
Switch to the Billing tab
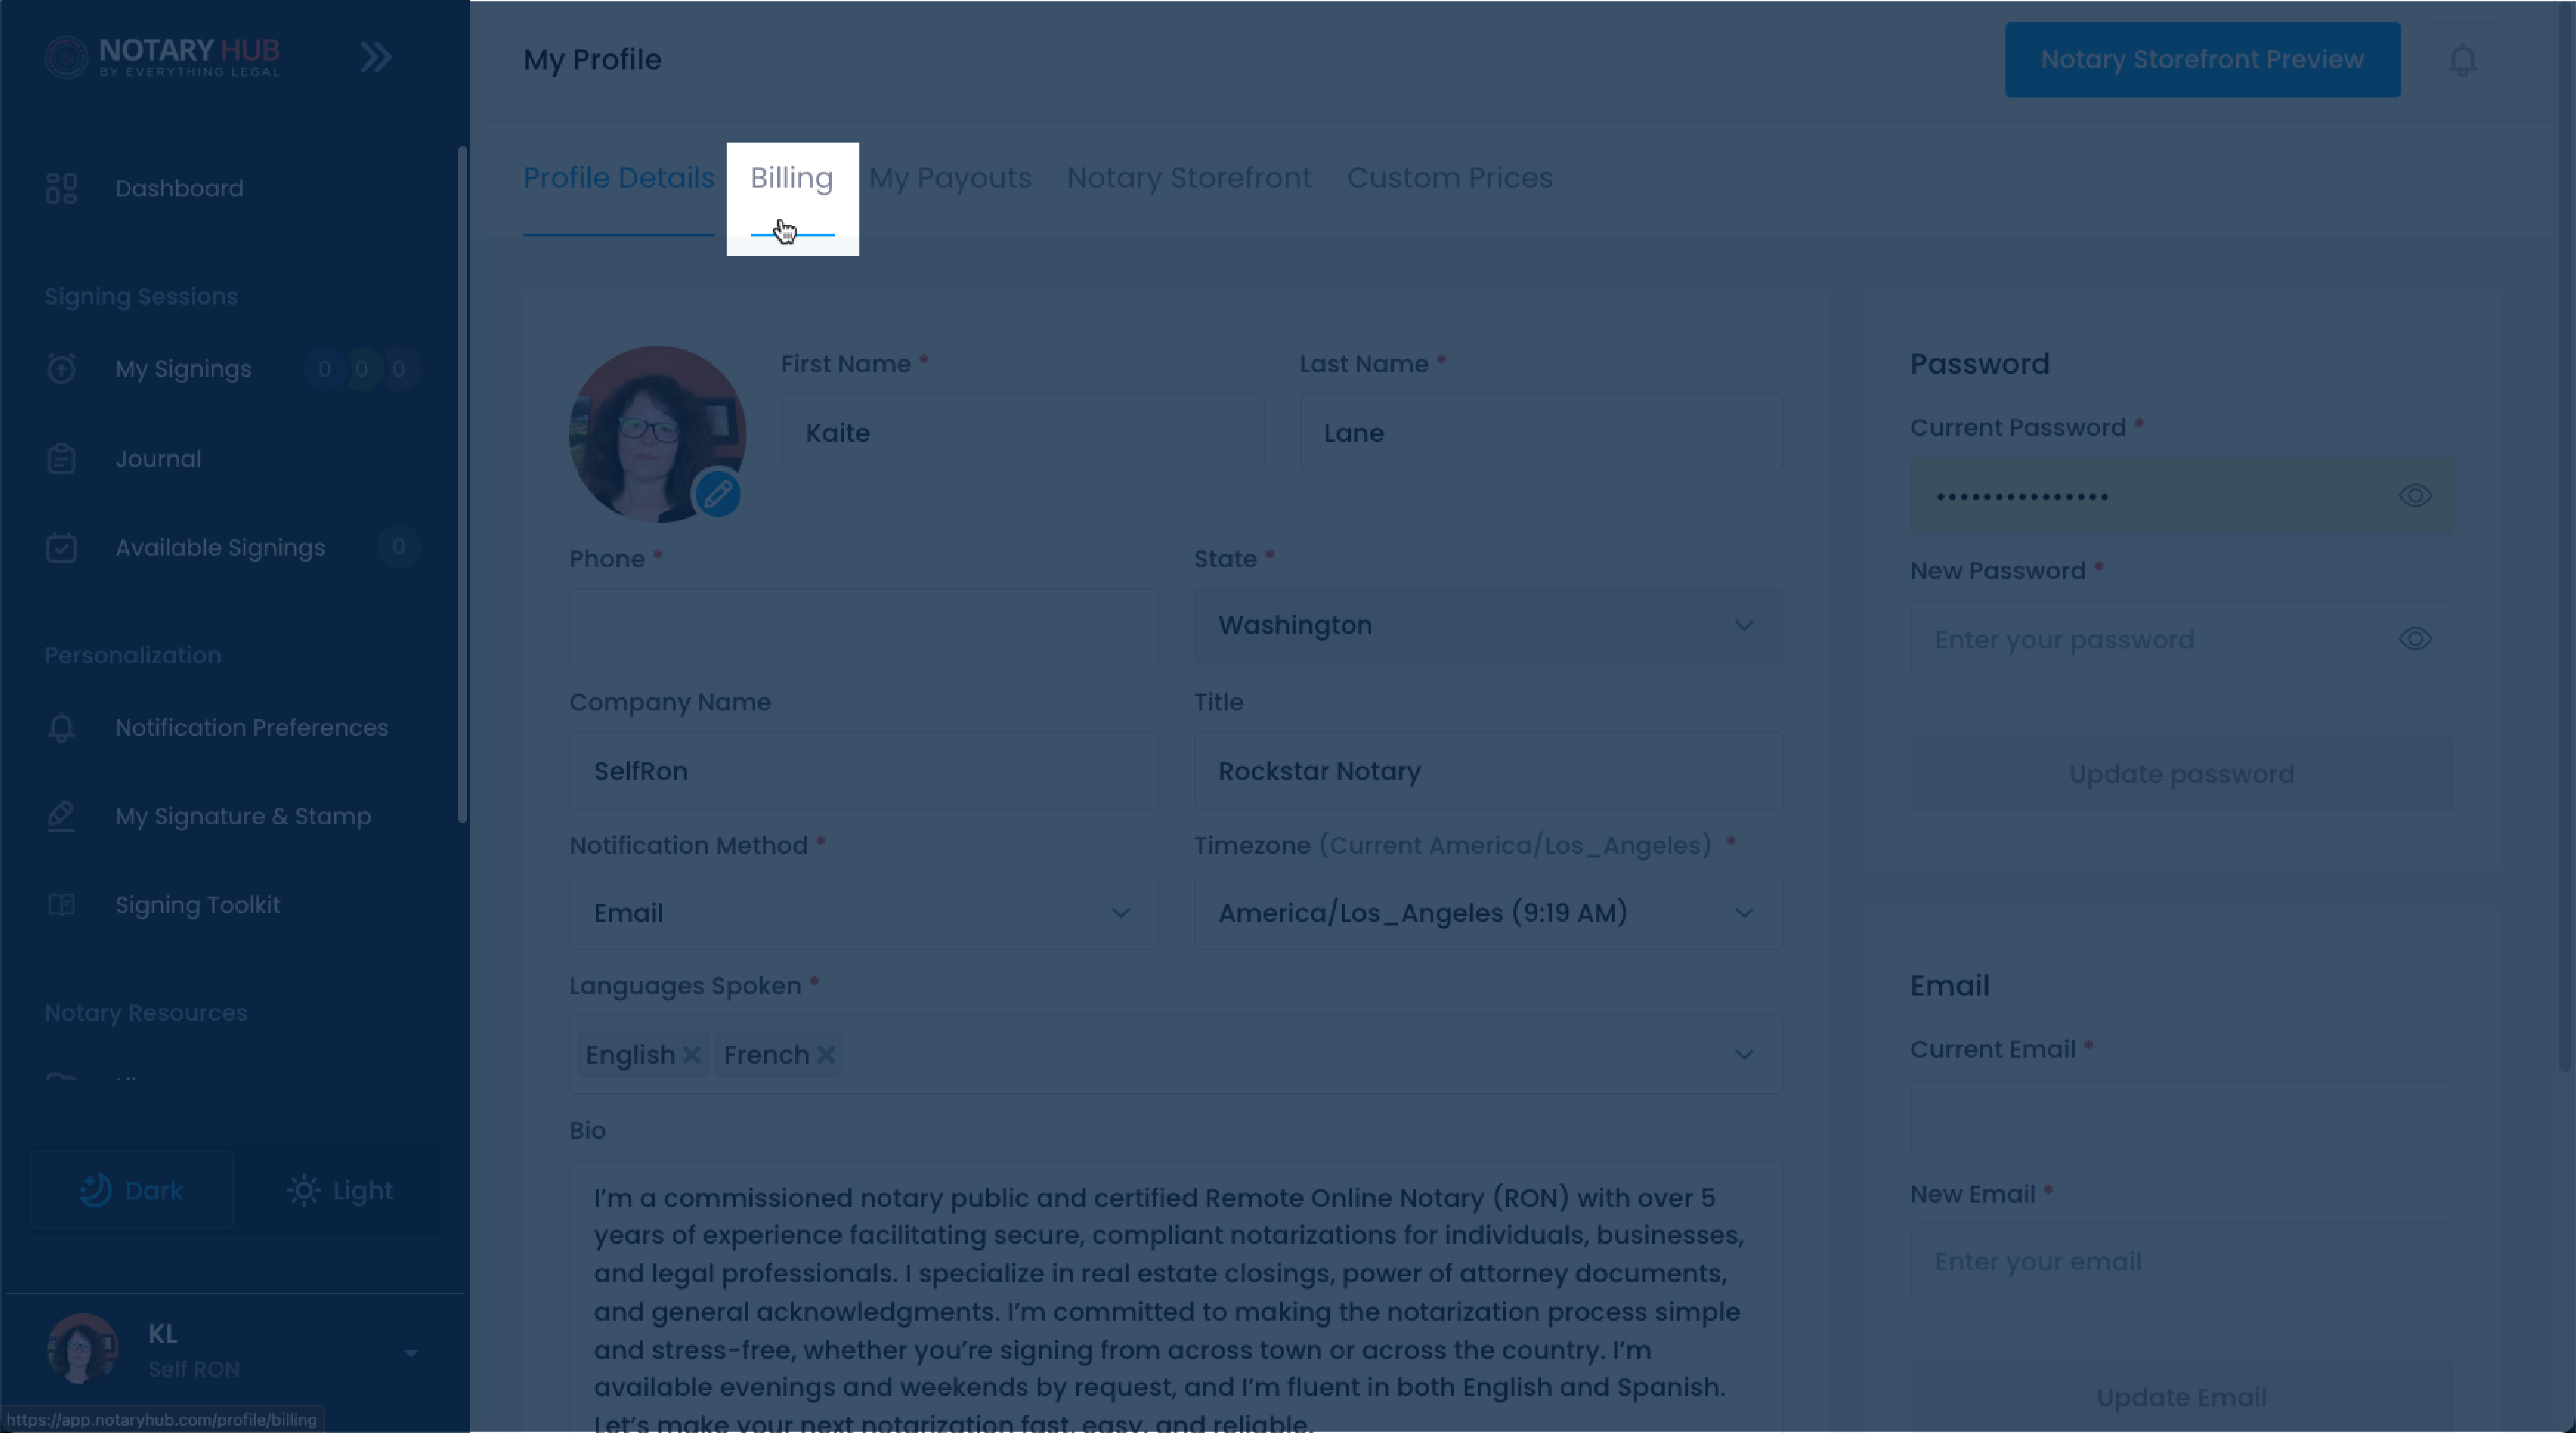coord(792,178)
